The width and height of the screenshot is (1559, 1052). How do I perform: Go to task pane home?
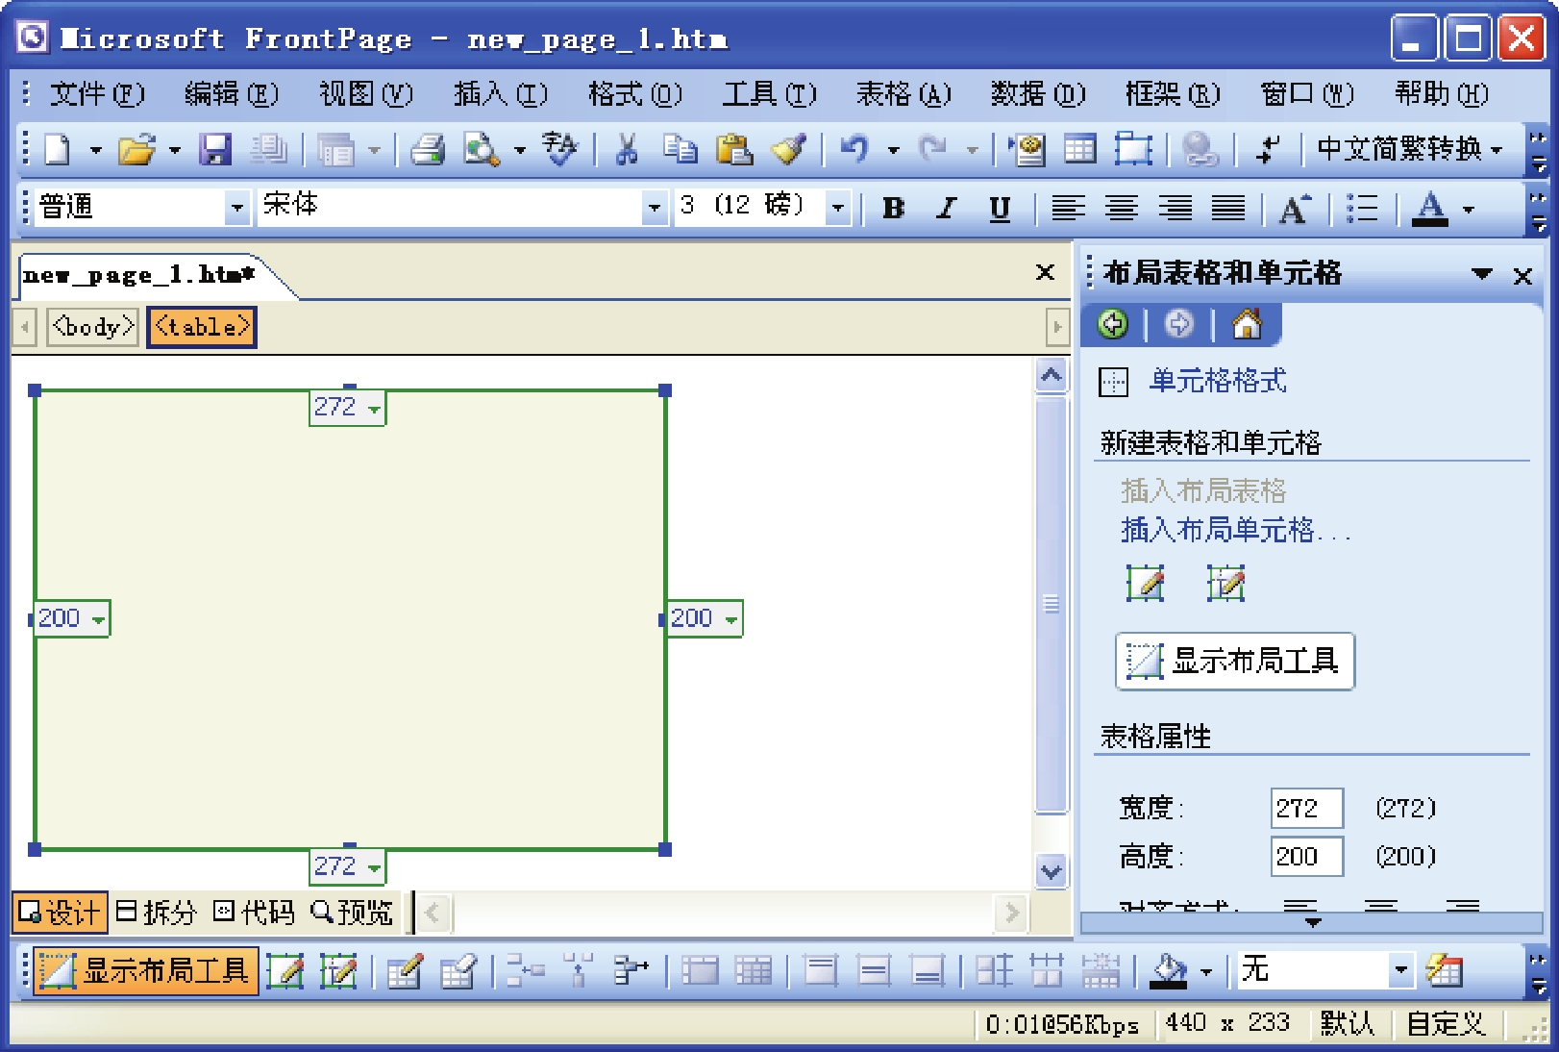(1247, 324)
